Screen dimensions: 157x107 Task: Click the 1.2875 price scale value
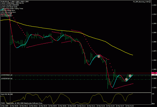point(154,51)
